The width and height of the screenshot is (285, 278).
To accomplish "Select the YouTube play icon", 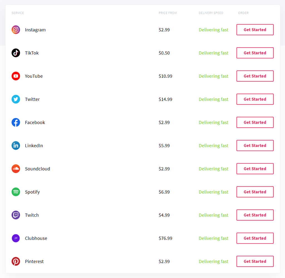I will [16, 76].
